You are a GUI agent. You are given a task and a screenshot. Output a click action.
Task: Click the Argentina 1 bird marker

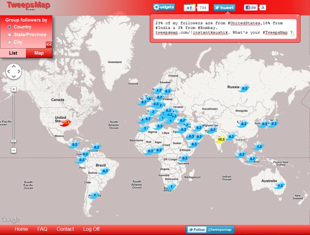(x=94, y=195)
